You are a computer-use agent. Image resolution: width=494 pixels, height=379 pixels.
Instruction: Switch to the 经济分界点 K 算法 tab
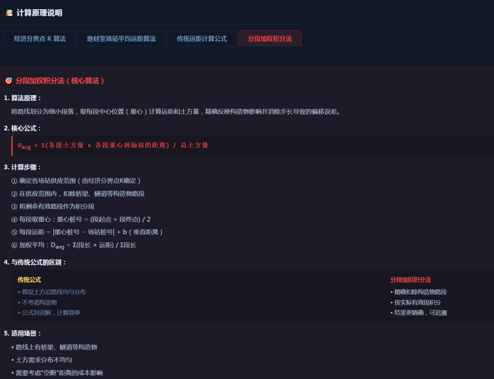pyautogui.click(x=40, y=38)
